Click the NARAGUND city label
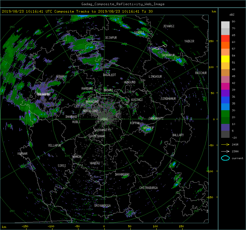This screenshot has width=246, height=230. point(92,101)
